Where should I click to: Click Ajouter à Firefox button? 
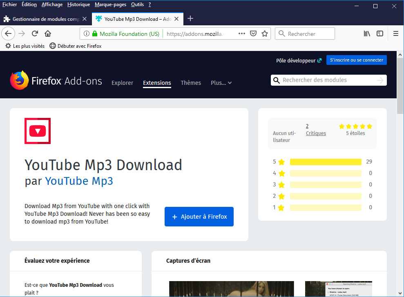coord(199,217)
